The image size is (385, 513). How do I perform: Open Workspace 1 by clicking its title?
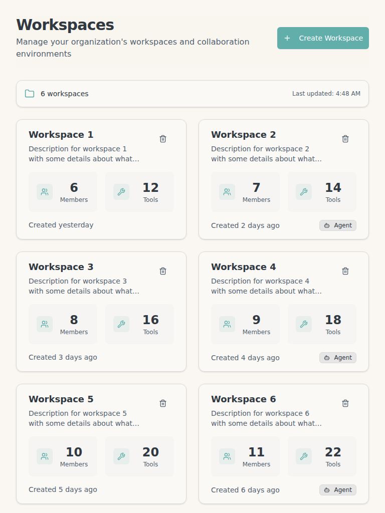[60, 134]
